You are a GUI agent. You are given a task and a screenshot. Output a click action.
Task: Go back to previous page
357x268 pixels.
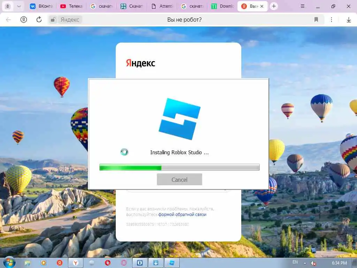[8, 20]
